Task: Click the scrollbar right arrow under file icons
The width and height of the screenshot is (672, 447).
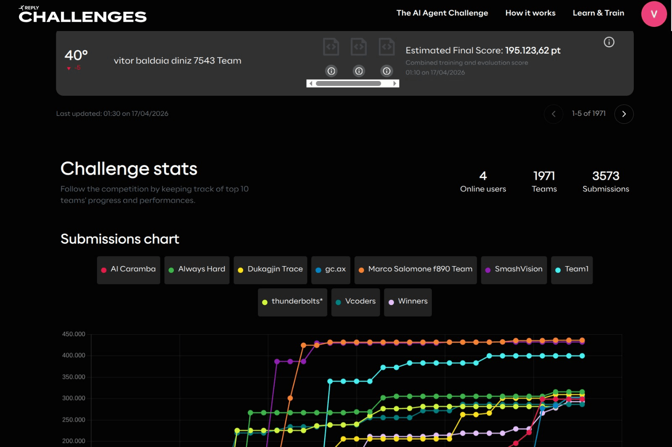Action: tap(395, 84)
